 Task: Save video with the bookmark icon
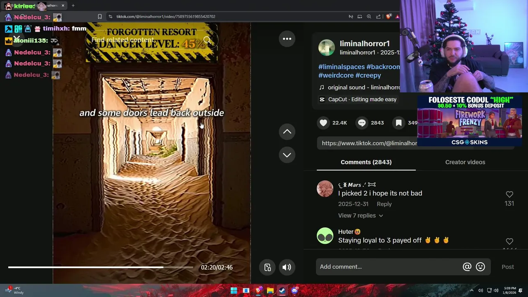[398, 123]
